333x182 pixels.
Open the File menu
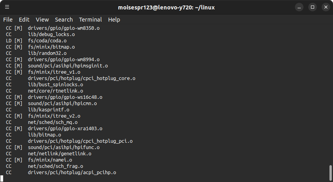tap(8, 20)
